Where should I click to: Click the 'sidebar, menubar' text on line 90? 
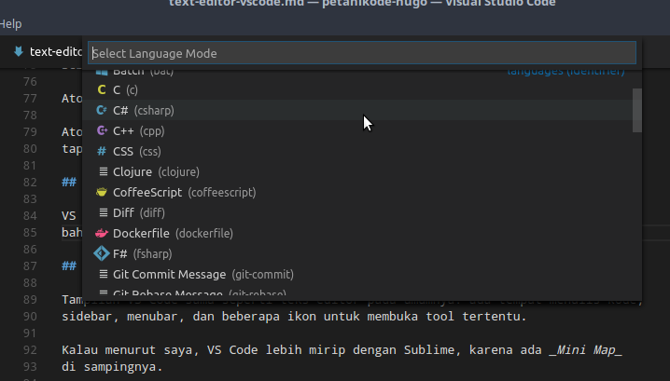(x=119, y=316)
